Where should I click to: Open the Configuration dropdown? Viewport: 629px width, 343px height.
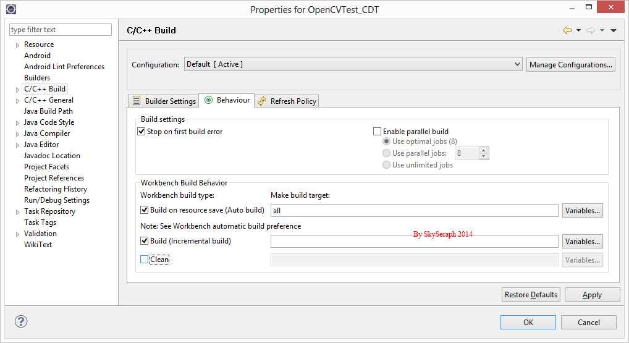[x=353, y=64]
